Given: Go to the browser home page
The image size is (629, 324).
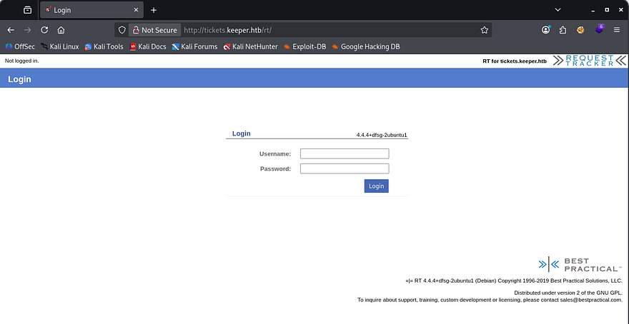Looking at the screenshot, I should click(61, 30).
